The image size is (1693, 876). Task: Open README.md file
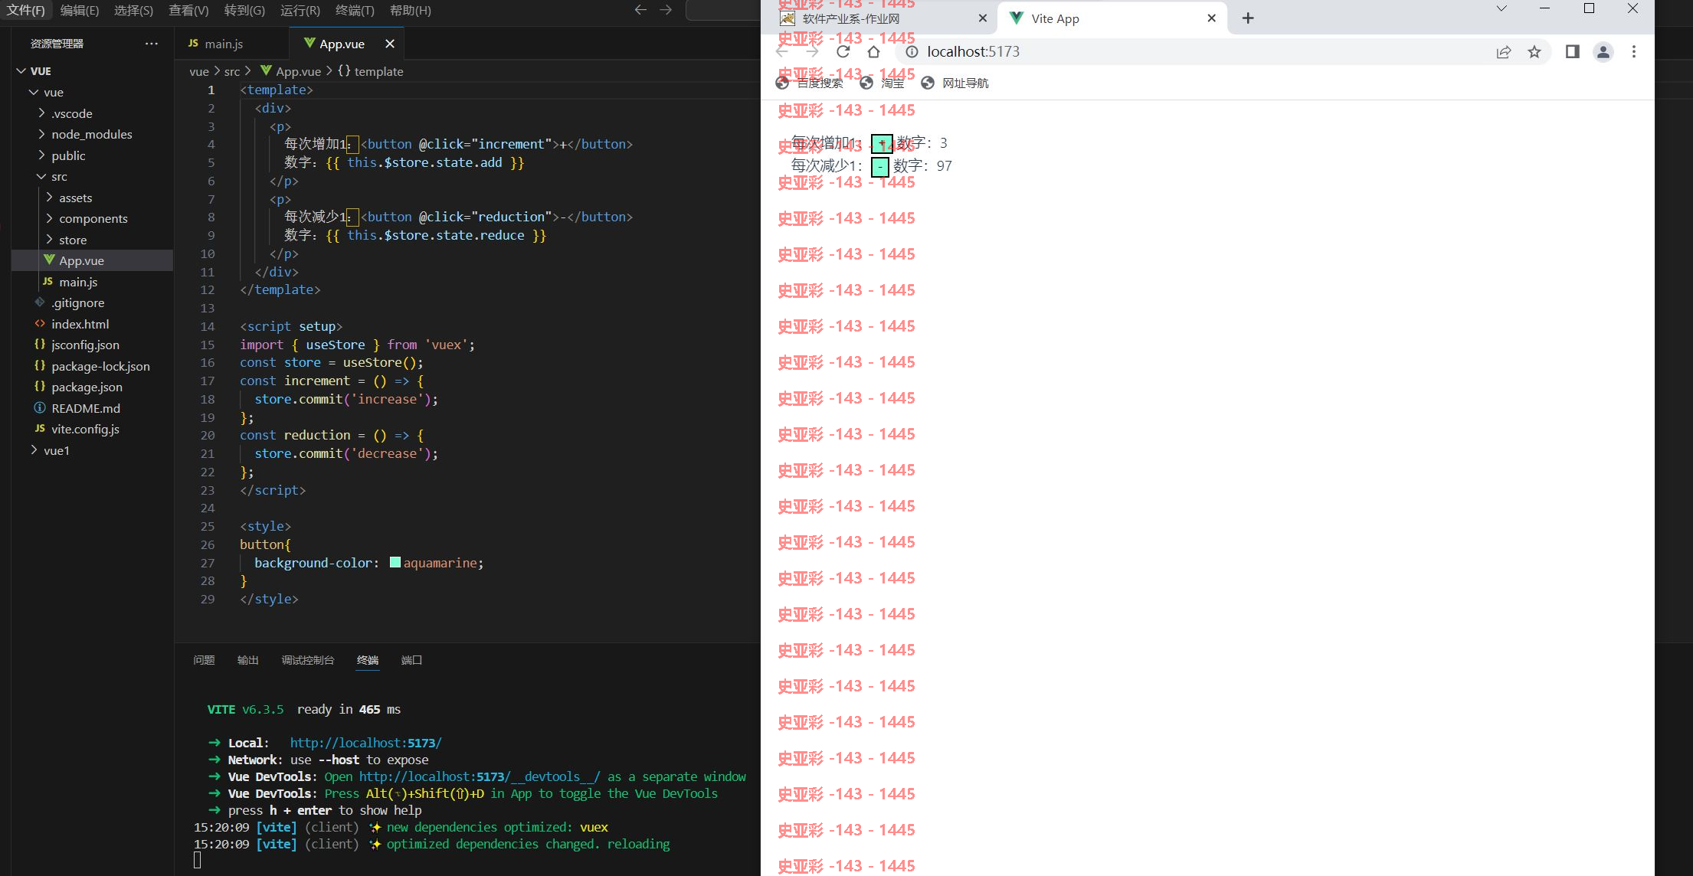point(92,408)
